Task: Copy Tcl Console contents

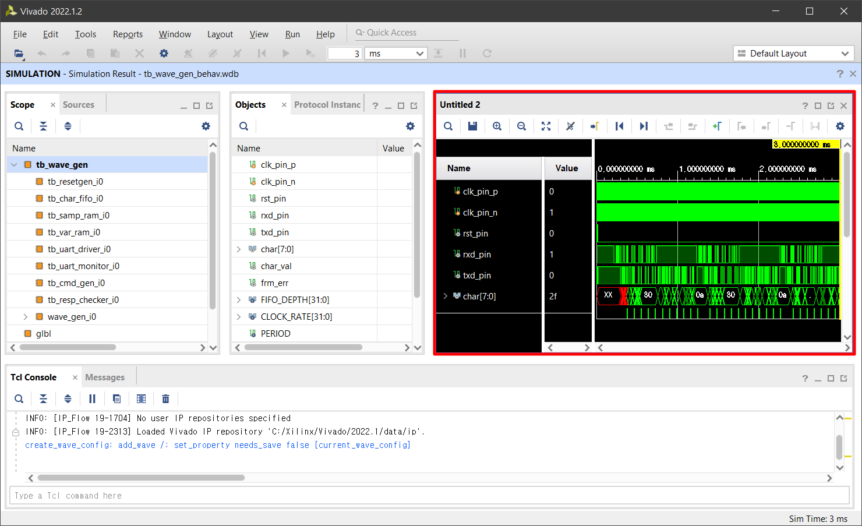Action: (x=116, y=398)
